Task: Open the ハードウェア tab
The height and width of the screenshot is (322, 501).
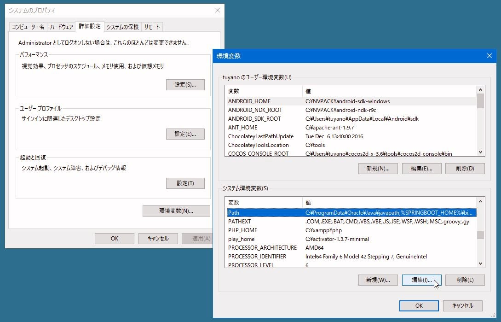Action: pyautogui.click(x=62, y=27)
